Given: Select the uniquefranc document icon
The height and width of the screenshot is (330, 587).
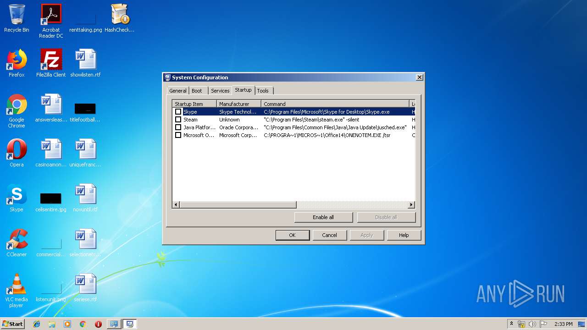Looking at the screenshot, I should click(x=85, y=153).
